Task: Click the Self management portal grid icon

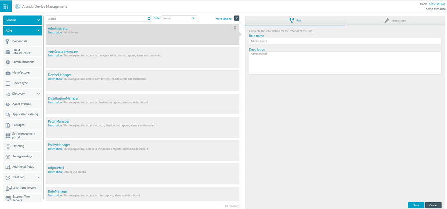Action: click(x=8, y=135)
